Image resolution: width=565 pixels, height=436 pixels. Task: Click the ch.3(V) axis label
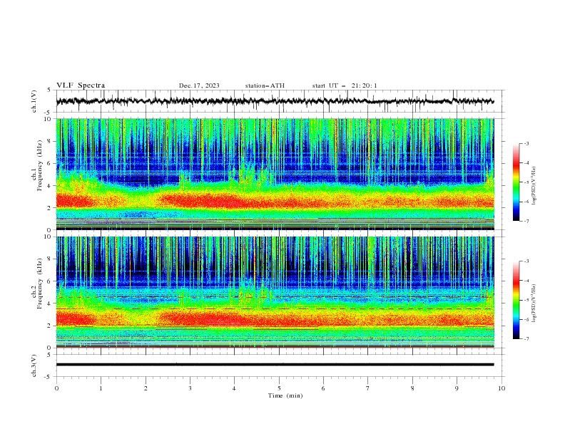(x=34, y=365)
